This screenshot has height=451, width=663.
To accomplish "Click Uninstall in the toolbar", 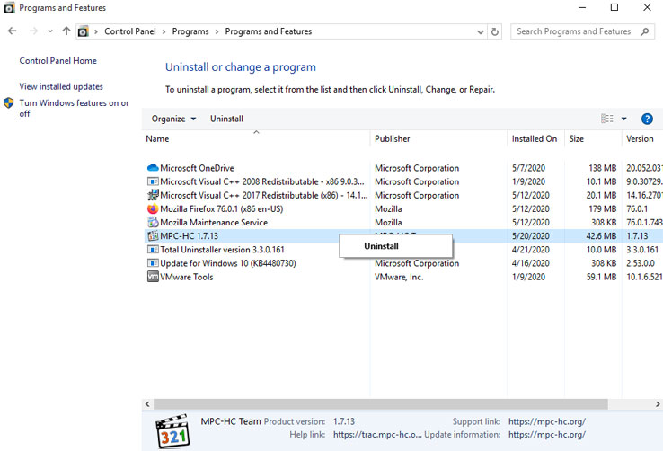I will pyautogui.click(x=226, y=119).
